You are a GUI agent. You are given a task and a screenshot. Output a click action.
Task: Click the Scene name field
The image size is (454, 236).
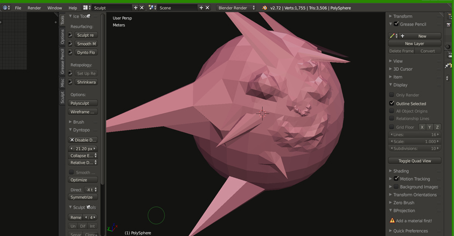pos(178,8)
